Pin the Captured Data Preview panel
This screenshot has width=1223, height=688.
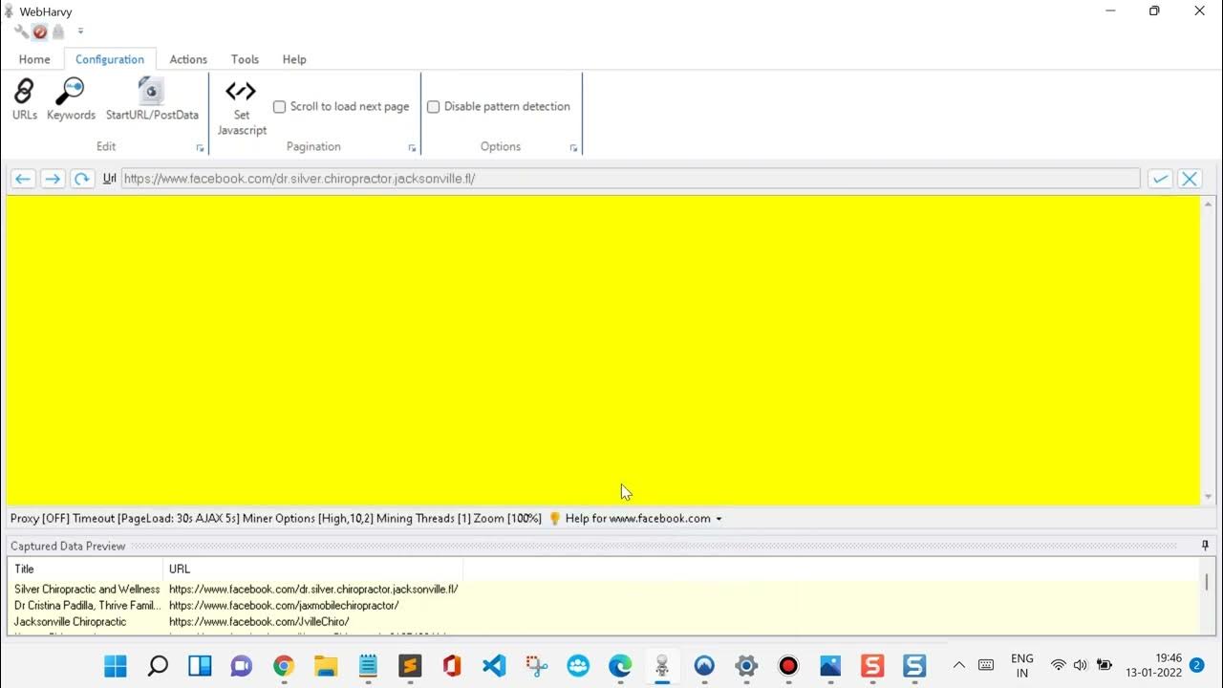point(1205,546)
